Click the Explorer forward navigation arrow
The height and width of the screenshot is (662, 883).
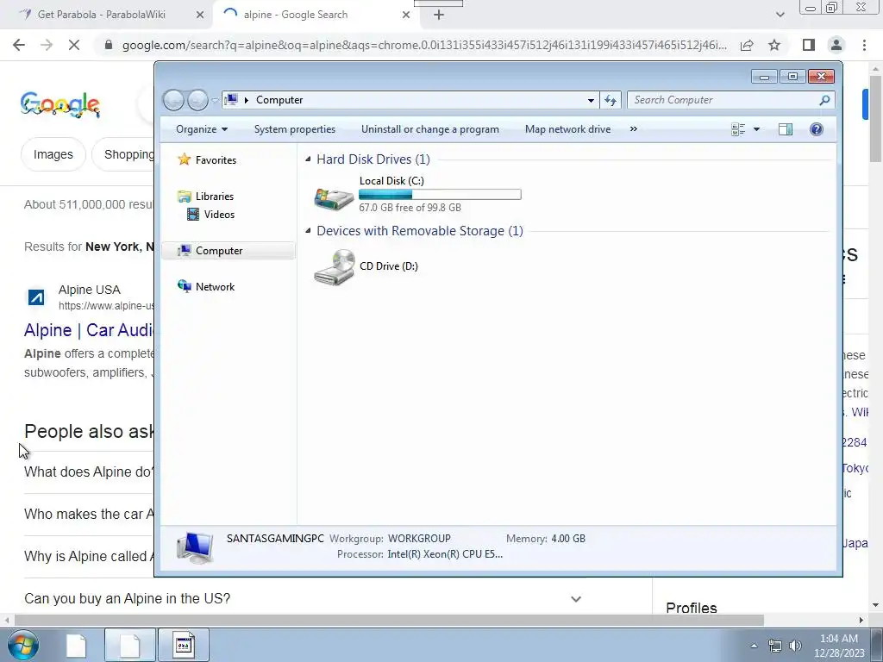pyautogui.click(x=197, y=101)
